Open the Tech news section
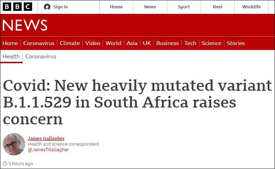Screen dimensions: 275x169 (x=190, y=43)
